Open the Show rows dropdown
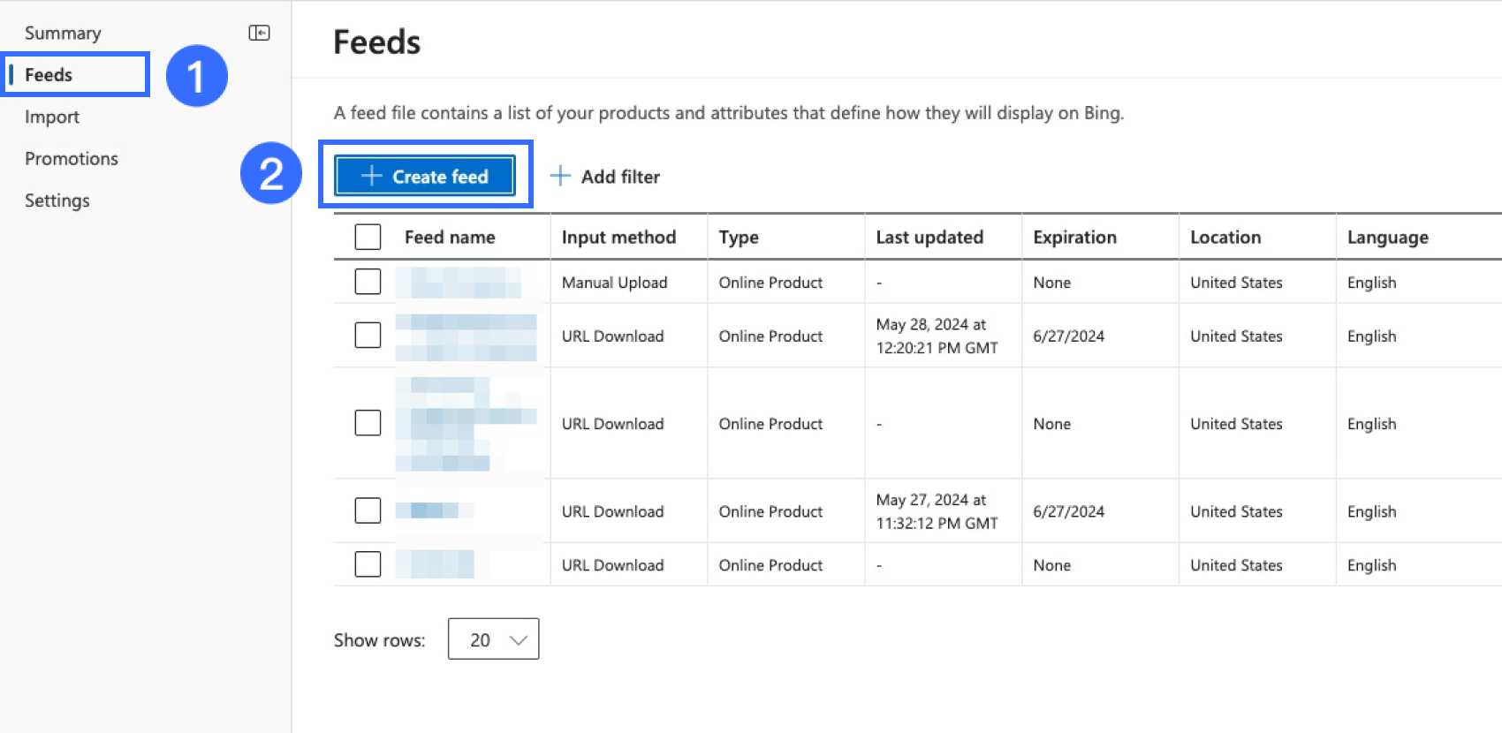The width and height of the screenshot is (1502, 733). point(493,639)
